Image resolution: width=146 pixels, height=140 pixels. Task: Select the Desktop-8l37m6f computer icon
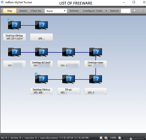pos(42,52)
